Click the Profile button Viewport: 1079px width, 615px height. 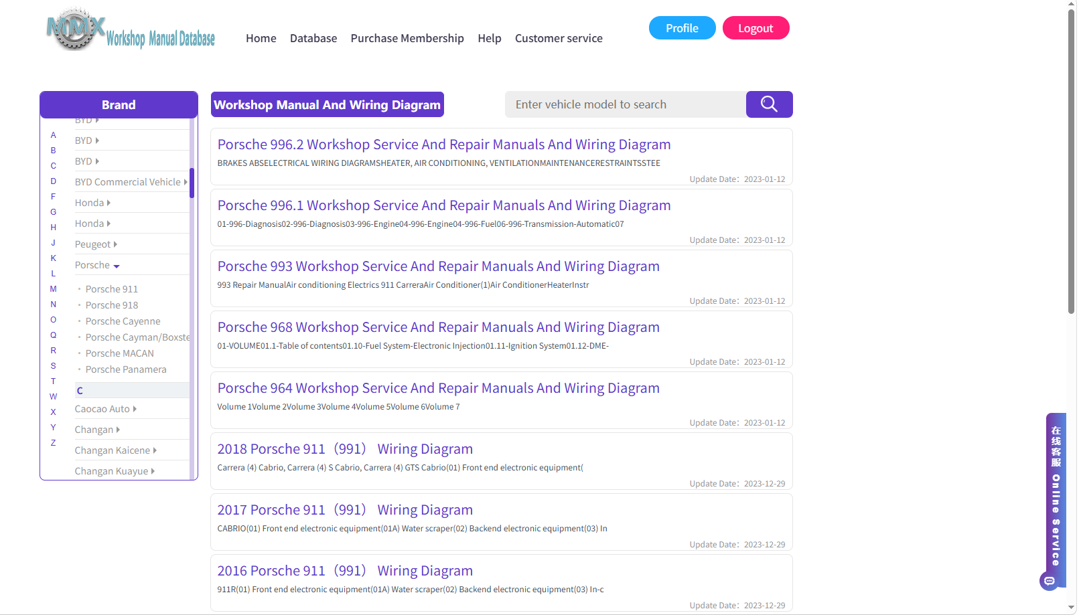682,28
